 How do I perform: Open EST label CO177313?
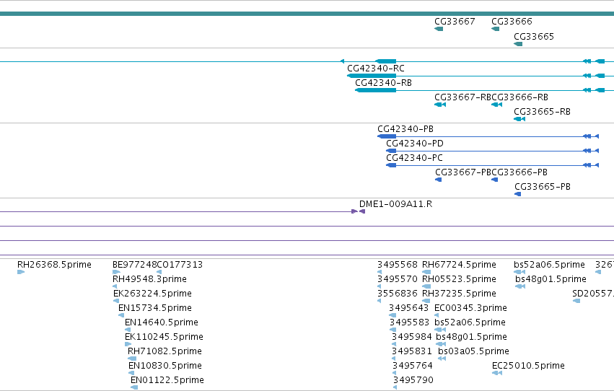[x=180, y=265]
